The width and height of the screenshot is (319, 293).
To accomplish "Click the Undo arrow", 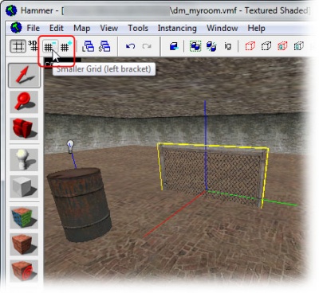I will pos(130,46).
